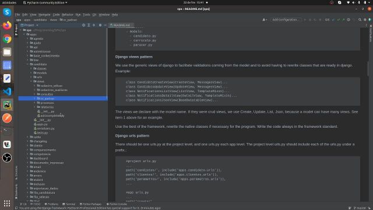Open the Atividades overview in the top bar
This screenshot has width=373, height=210.
coord(9,2)
